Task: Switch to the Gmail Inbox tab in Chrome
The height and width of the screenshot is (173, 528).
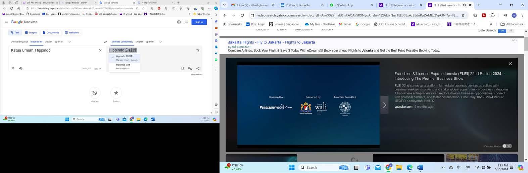Action: (x=252, y=5)
